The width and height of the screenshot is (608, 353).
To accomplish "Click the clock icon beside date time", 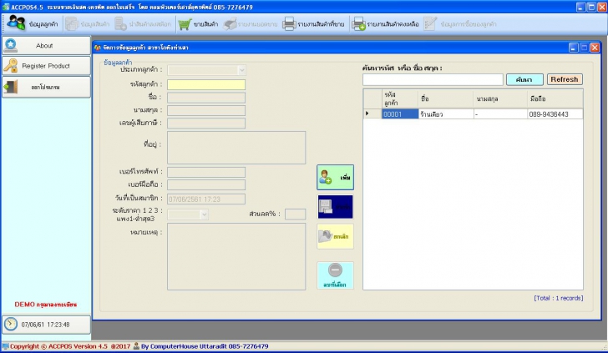I will point(11,324).
